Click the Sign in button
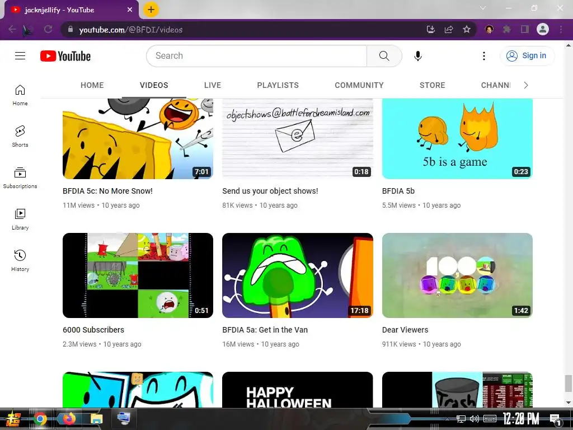573x430 pixels. point(527,55)
